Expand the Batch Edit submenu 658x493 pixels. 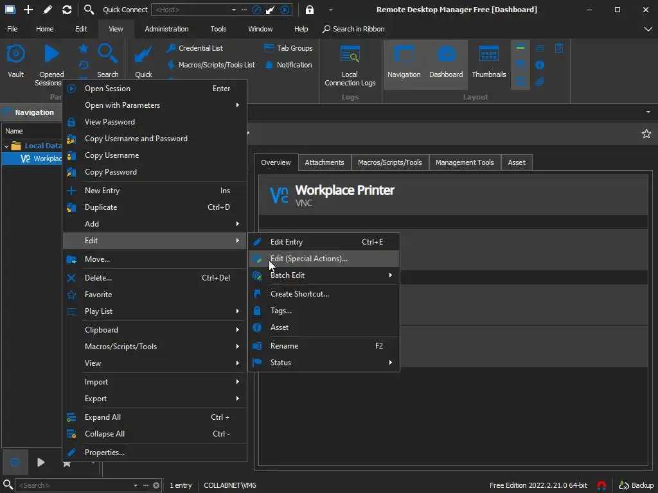(x=324, y=275)
